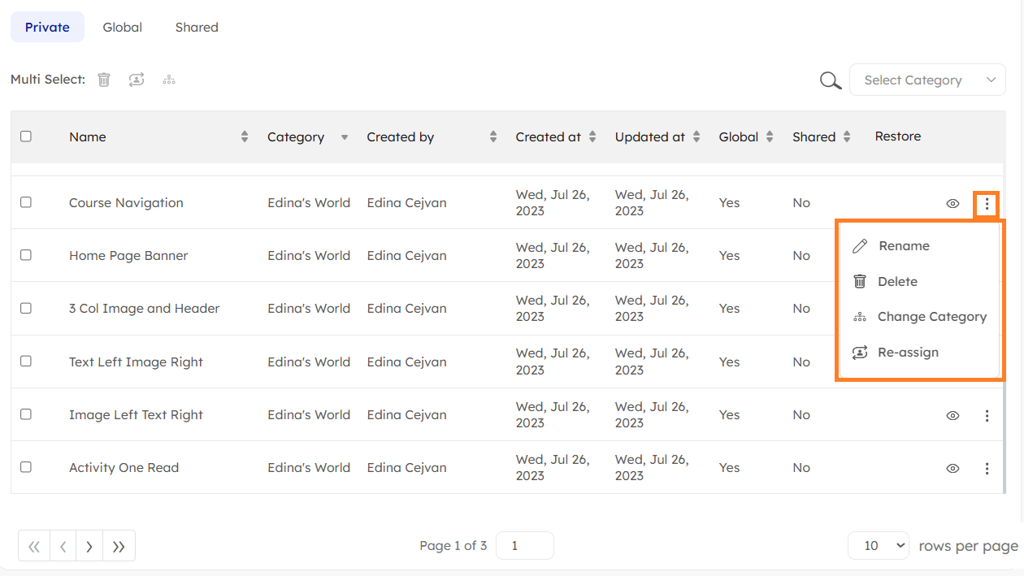Go to next page with the right arrow

[89, 547]
